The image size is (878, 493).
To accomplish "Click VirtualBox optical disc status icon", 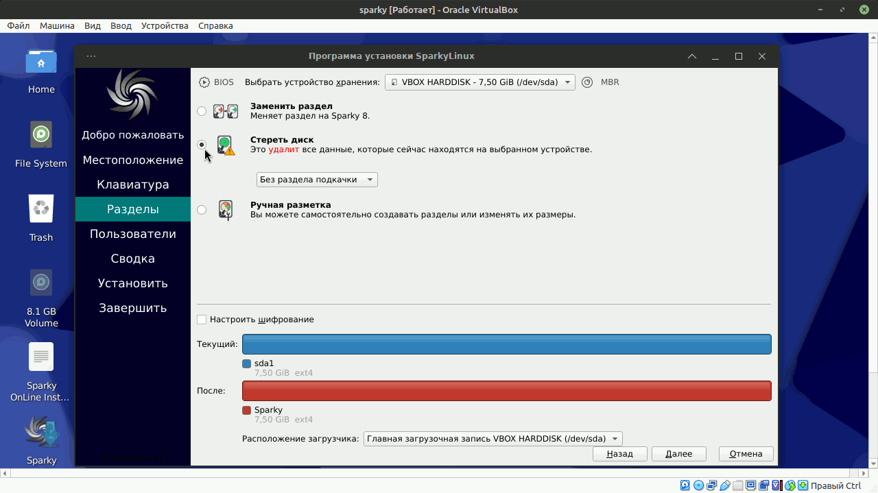I will pos(698,485).
